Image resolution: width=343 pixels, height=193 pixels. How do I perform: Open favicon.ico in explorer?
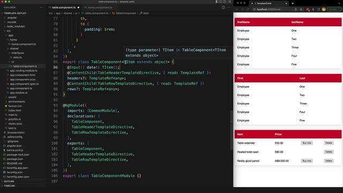15,106
